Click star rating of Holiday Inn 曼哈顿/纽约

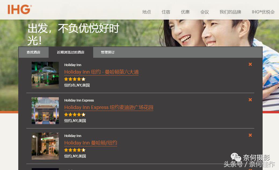click(75, 150)
